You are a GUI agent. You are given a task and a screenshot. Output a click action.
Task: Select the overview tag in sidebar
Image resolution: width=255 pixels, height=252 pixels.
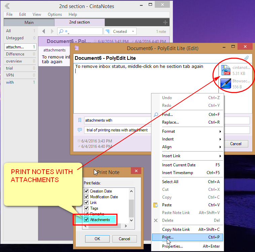tap(20, 61)
